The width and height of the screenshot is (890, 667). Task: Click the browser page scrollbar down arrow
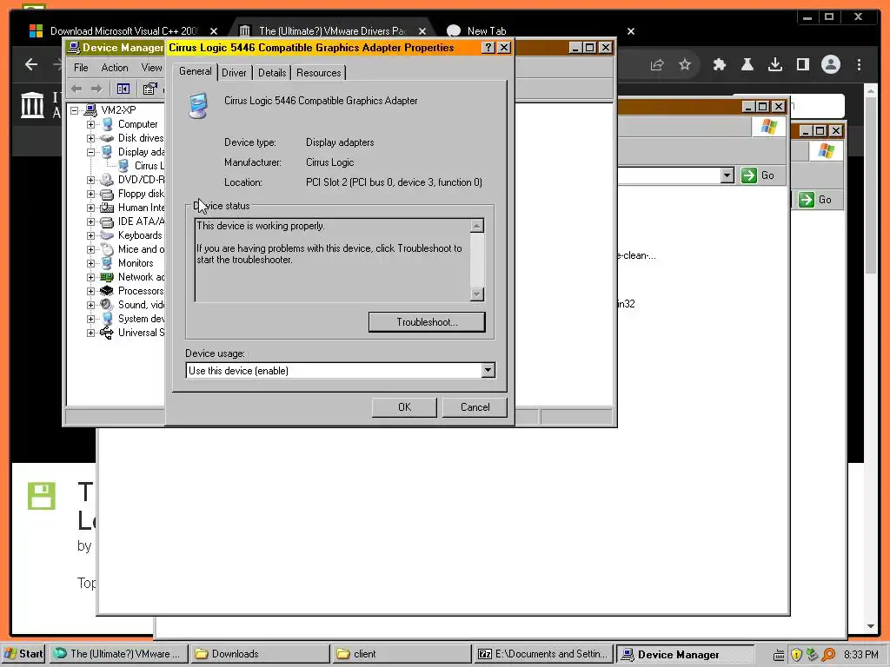(871, 626)
